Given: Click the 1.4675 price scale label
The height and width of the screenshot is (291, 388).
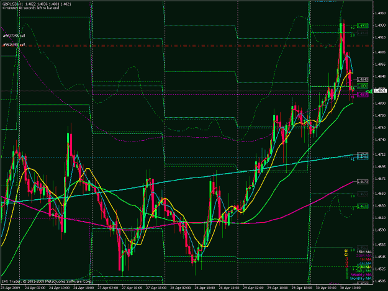Looking at the screenshot, I should tap(380, 179).
